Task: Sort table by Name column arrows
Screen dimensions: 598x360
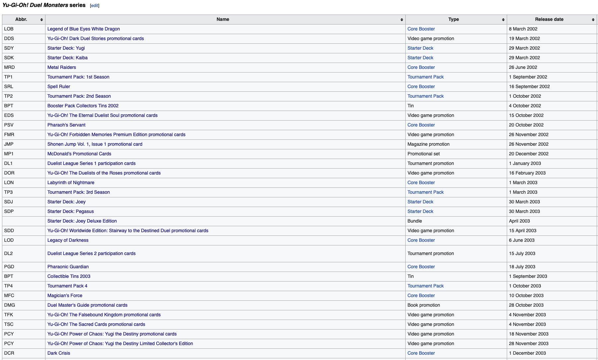Action: 402,20
